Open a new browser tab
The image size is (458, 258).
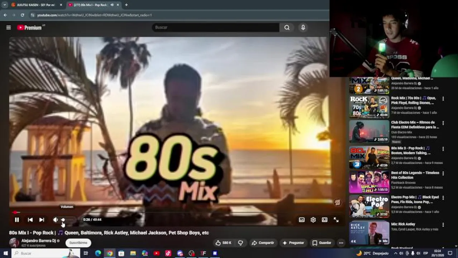pyautogui.click(x=126, y=5)
